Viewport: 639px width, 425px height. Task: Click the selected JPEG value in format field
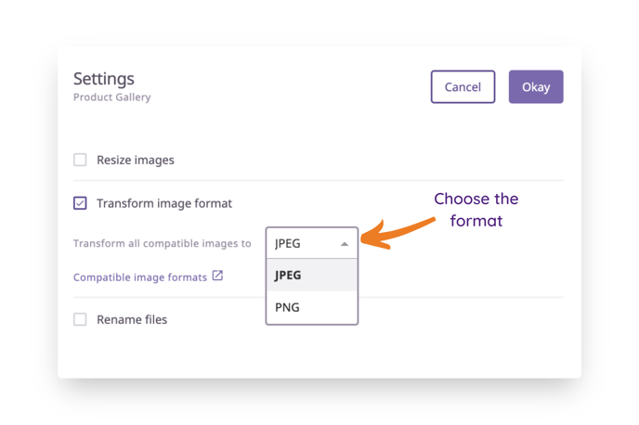pos(288,243)
